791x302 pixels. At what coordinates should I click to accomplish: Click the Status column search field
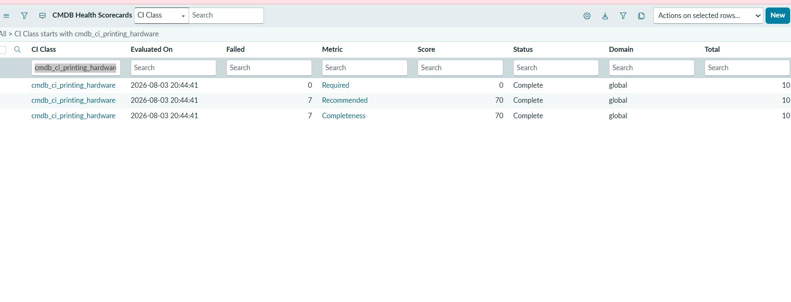pyautogui.click(x=556, y=68)
